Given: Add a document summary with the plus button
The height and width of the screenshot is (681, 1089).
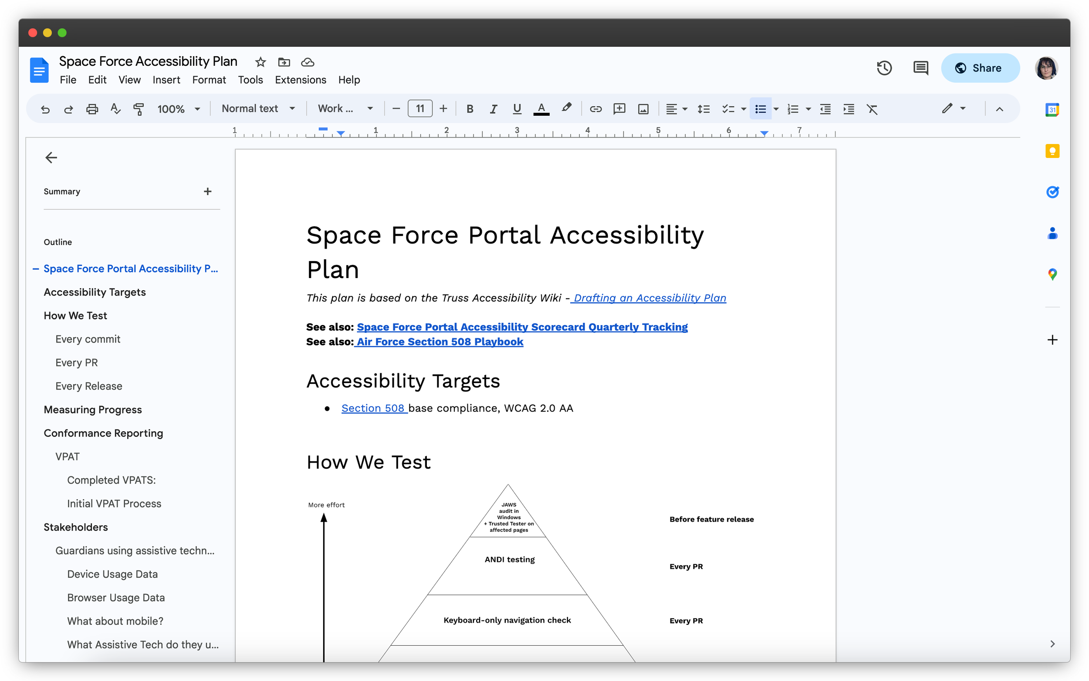Looking at the screenshot, I should (207, 191).
